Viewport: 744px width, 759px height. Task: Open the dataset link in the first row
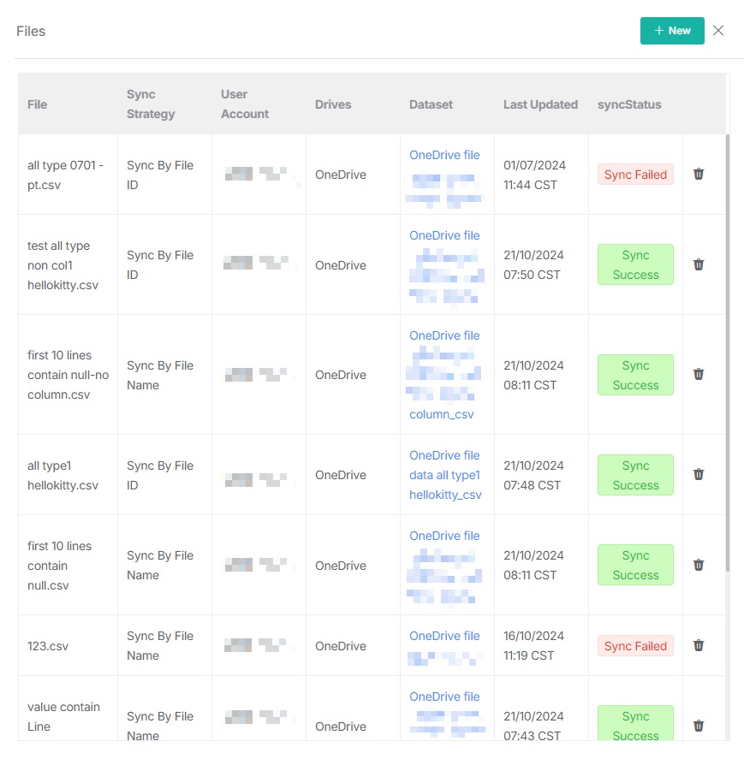tap(444, 155)
